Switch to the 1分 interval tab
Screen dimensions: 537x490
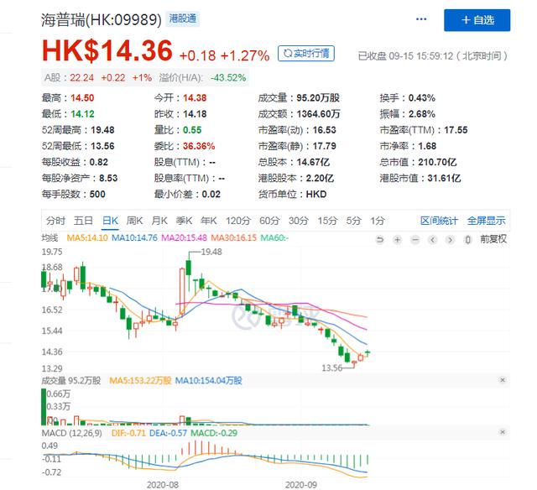[x=378, y=221]
